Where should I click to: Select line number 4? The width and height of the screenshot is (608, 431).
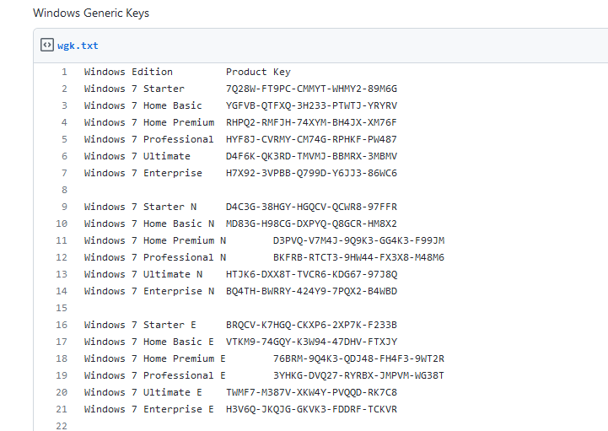64,122
